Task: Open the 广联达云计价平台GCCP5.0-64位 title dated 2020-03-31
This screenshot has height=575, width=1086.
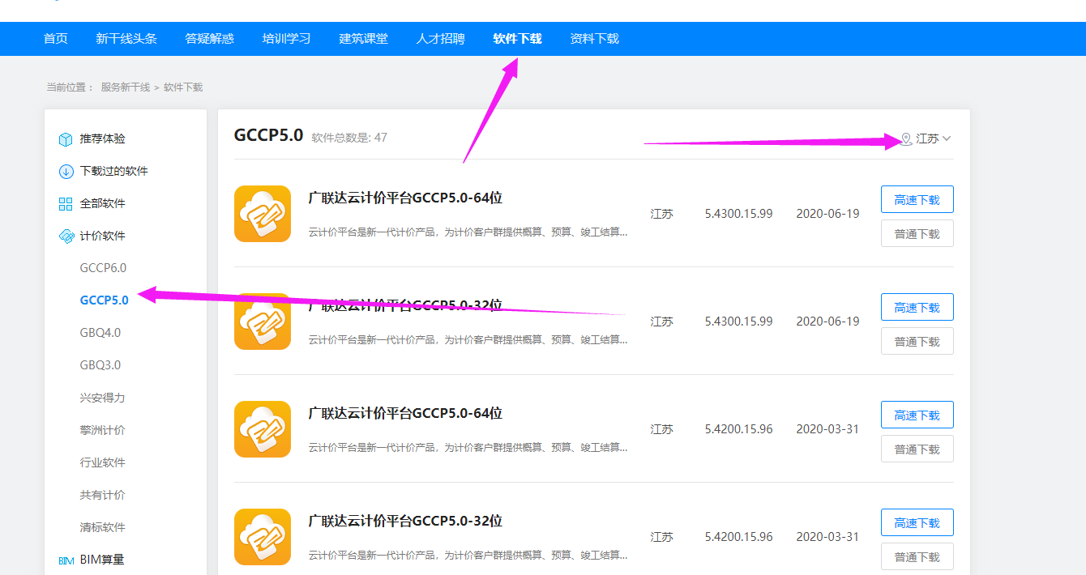Action: pyautogui.click(x=405, y=414)
